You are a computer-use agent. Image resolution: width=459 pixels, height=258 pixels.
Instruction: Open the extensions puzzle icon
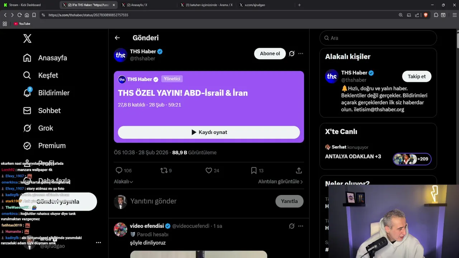[x=436, y=15]
